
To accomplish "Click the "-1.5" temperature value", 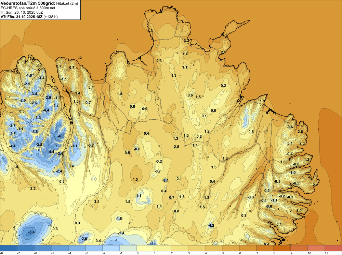I will pyautogui.click(x=119, y=219).
